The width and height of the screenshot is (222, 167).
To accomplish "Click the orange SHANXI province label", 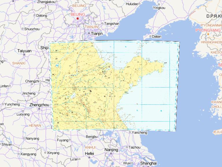I will (19, 63).
